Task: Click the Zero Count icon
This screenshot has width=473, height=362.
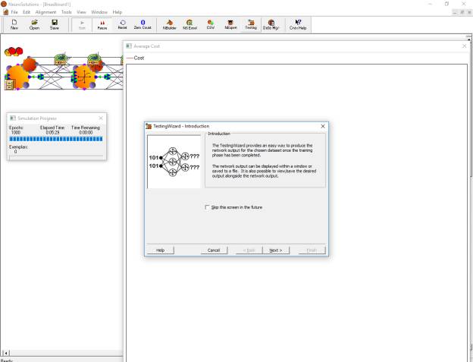Action: (x=143, y=24)
